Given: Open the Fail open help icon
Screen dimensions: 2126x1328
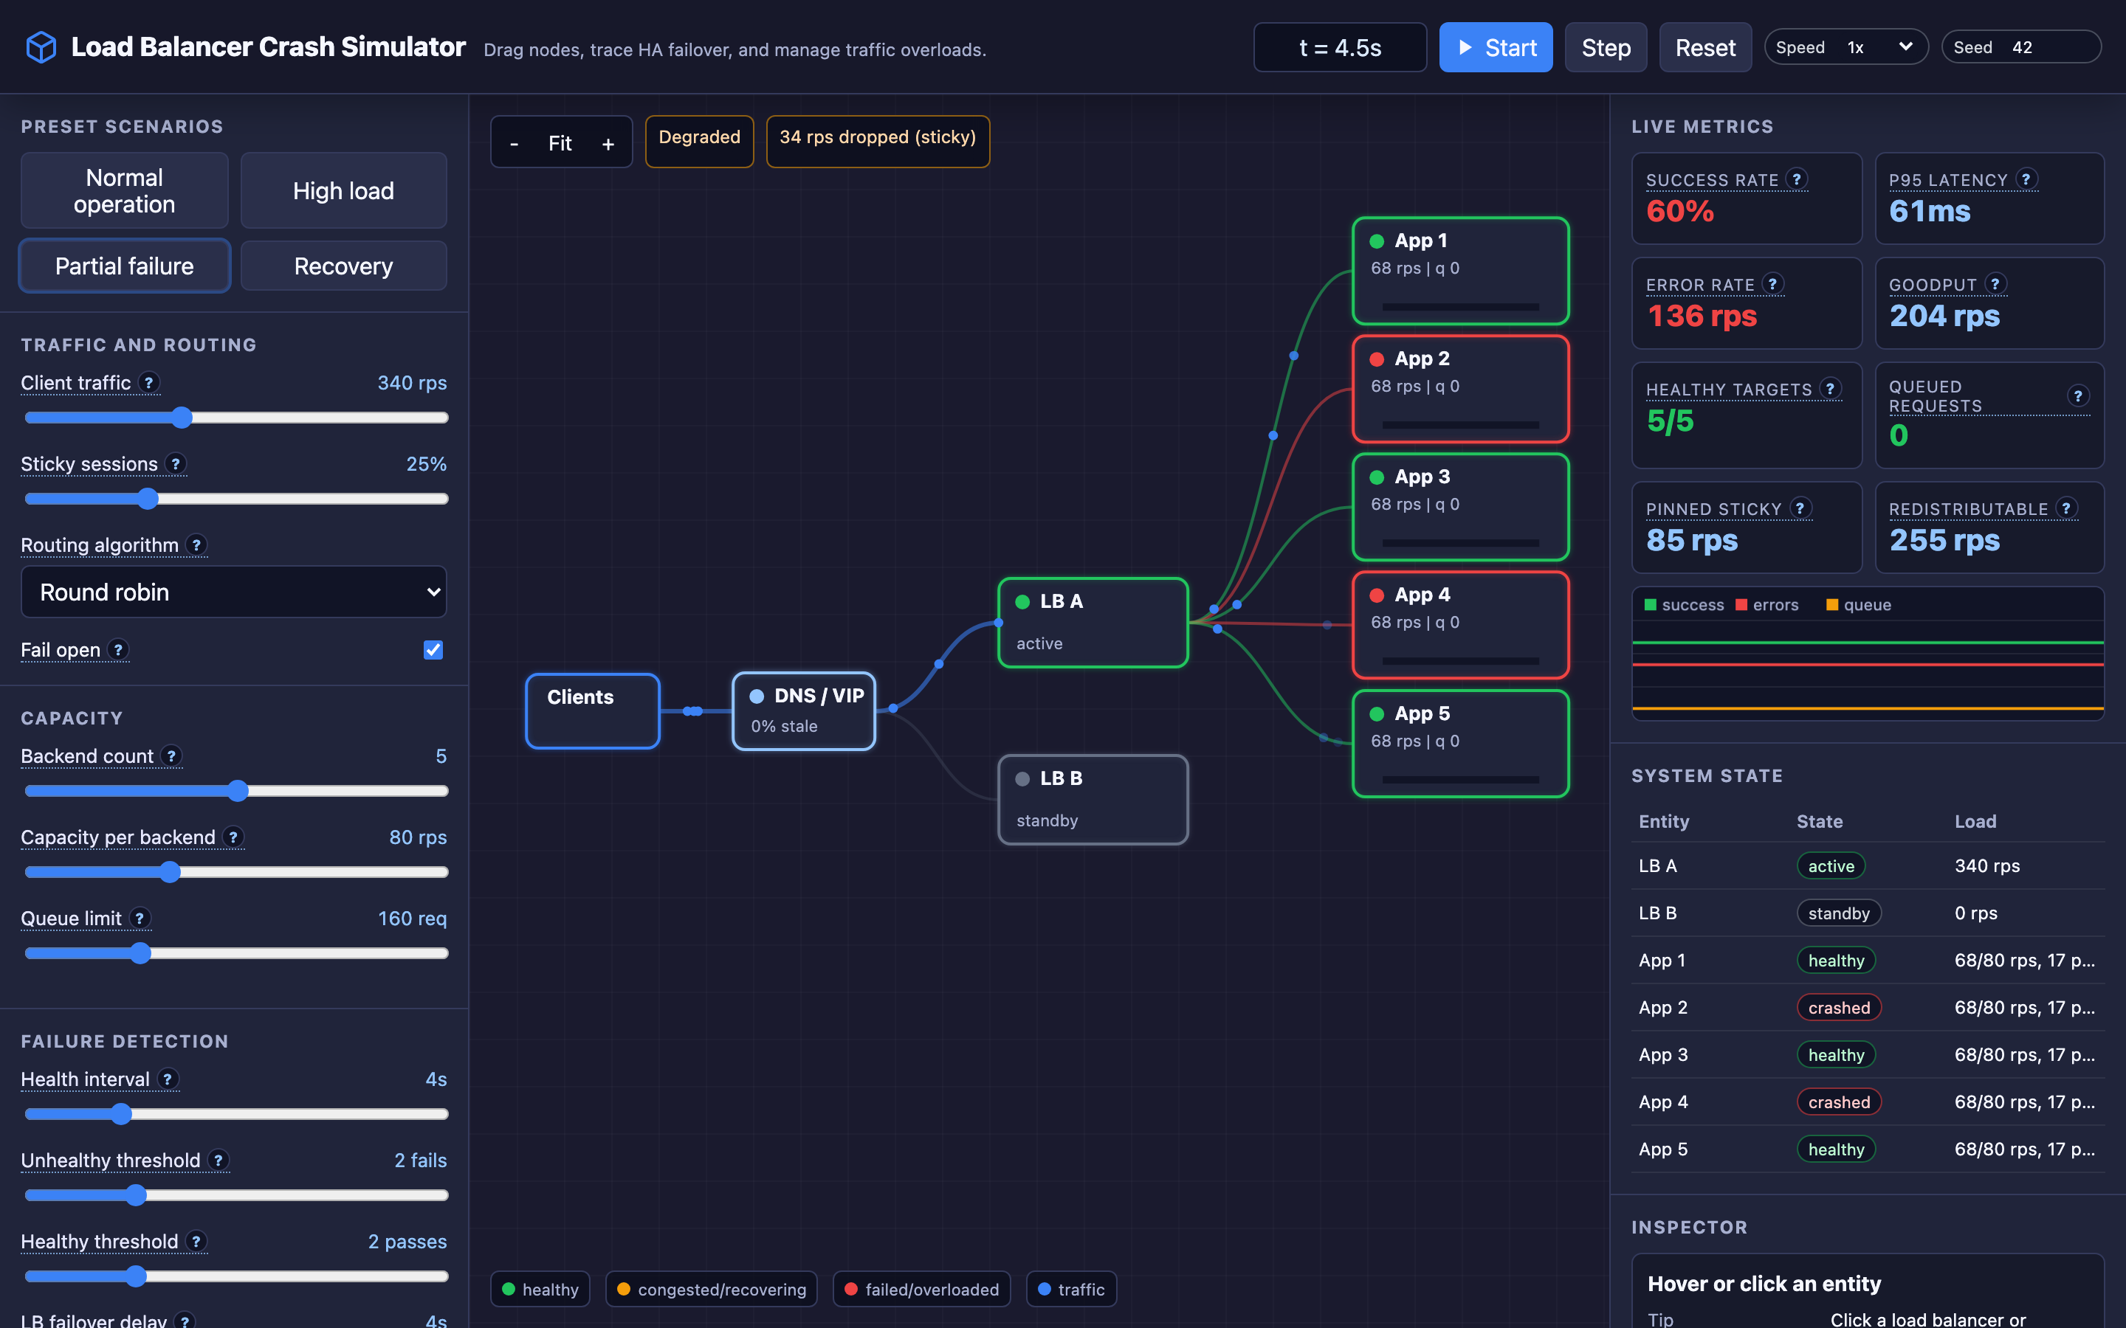Looking at the screenshot, I should tap(117, 650).
